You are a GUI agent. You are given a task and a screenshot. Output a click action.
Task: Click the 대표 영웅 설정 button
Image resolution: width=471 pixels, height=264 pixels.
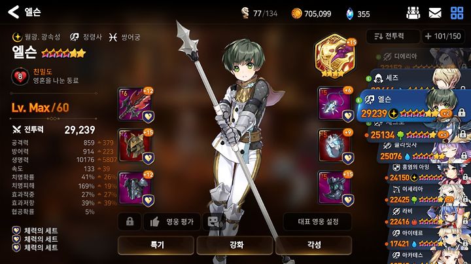(317, 221)
